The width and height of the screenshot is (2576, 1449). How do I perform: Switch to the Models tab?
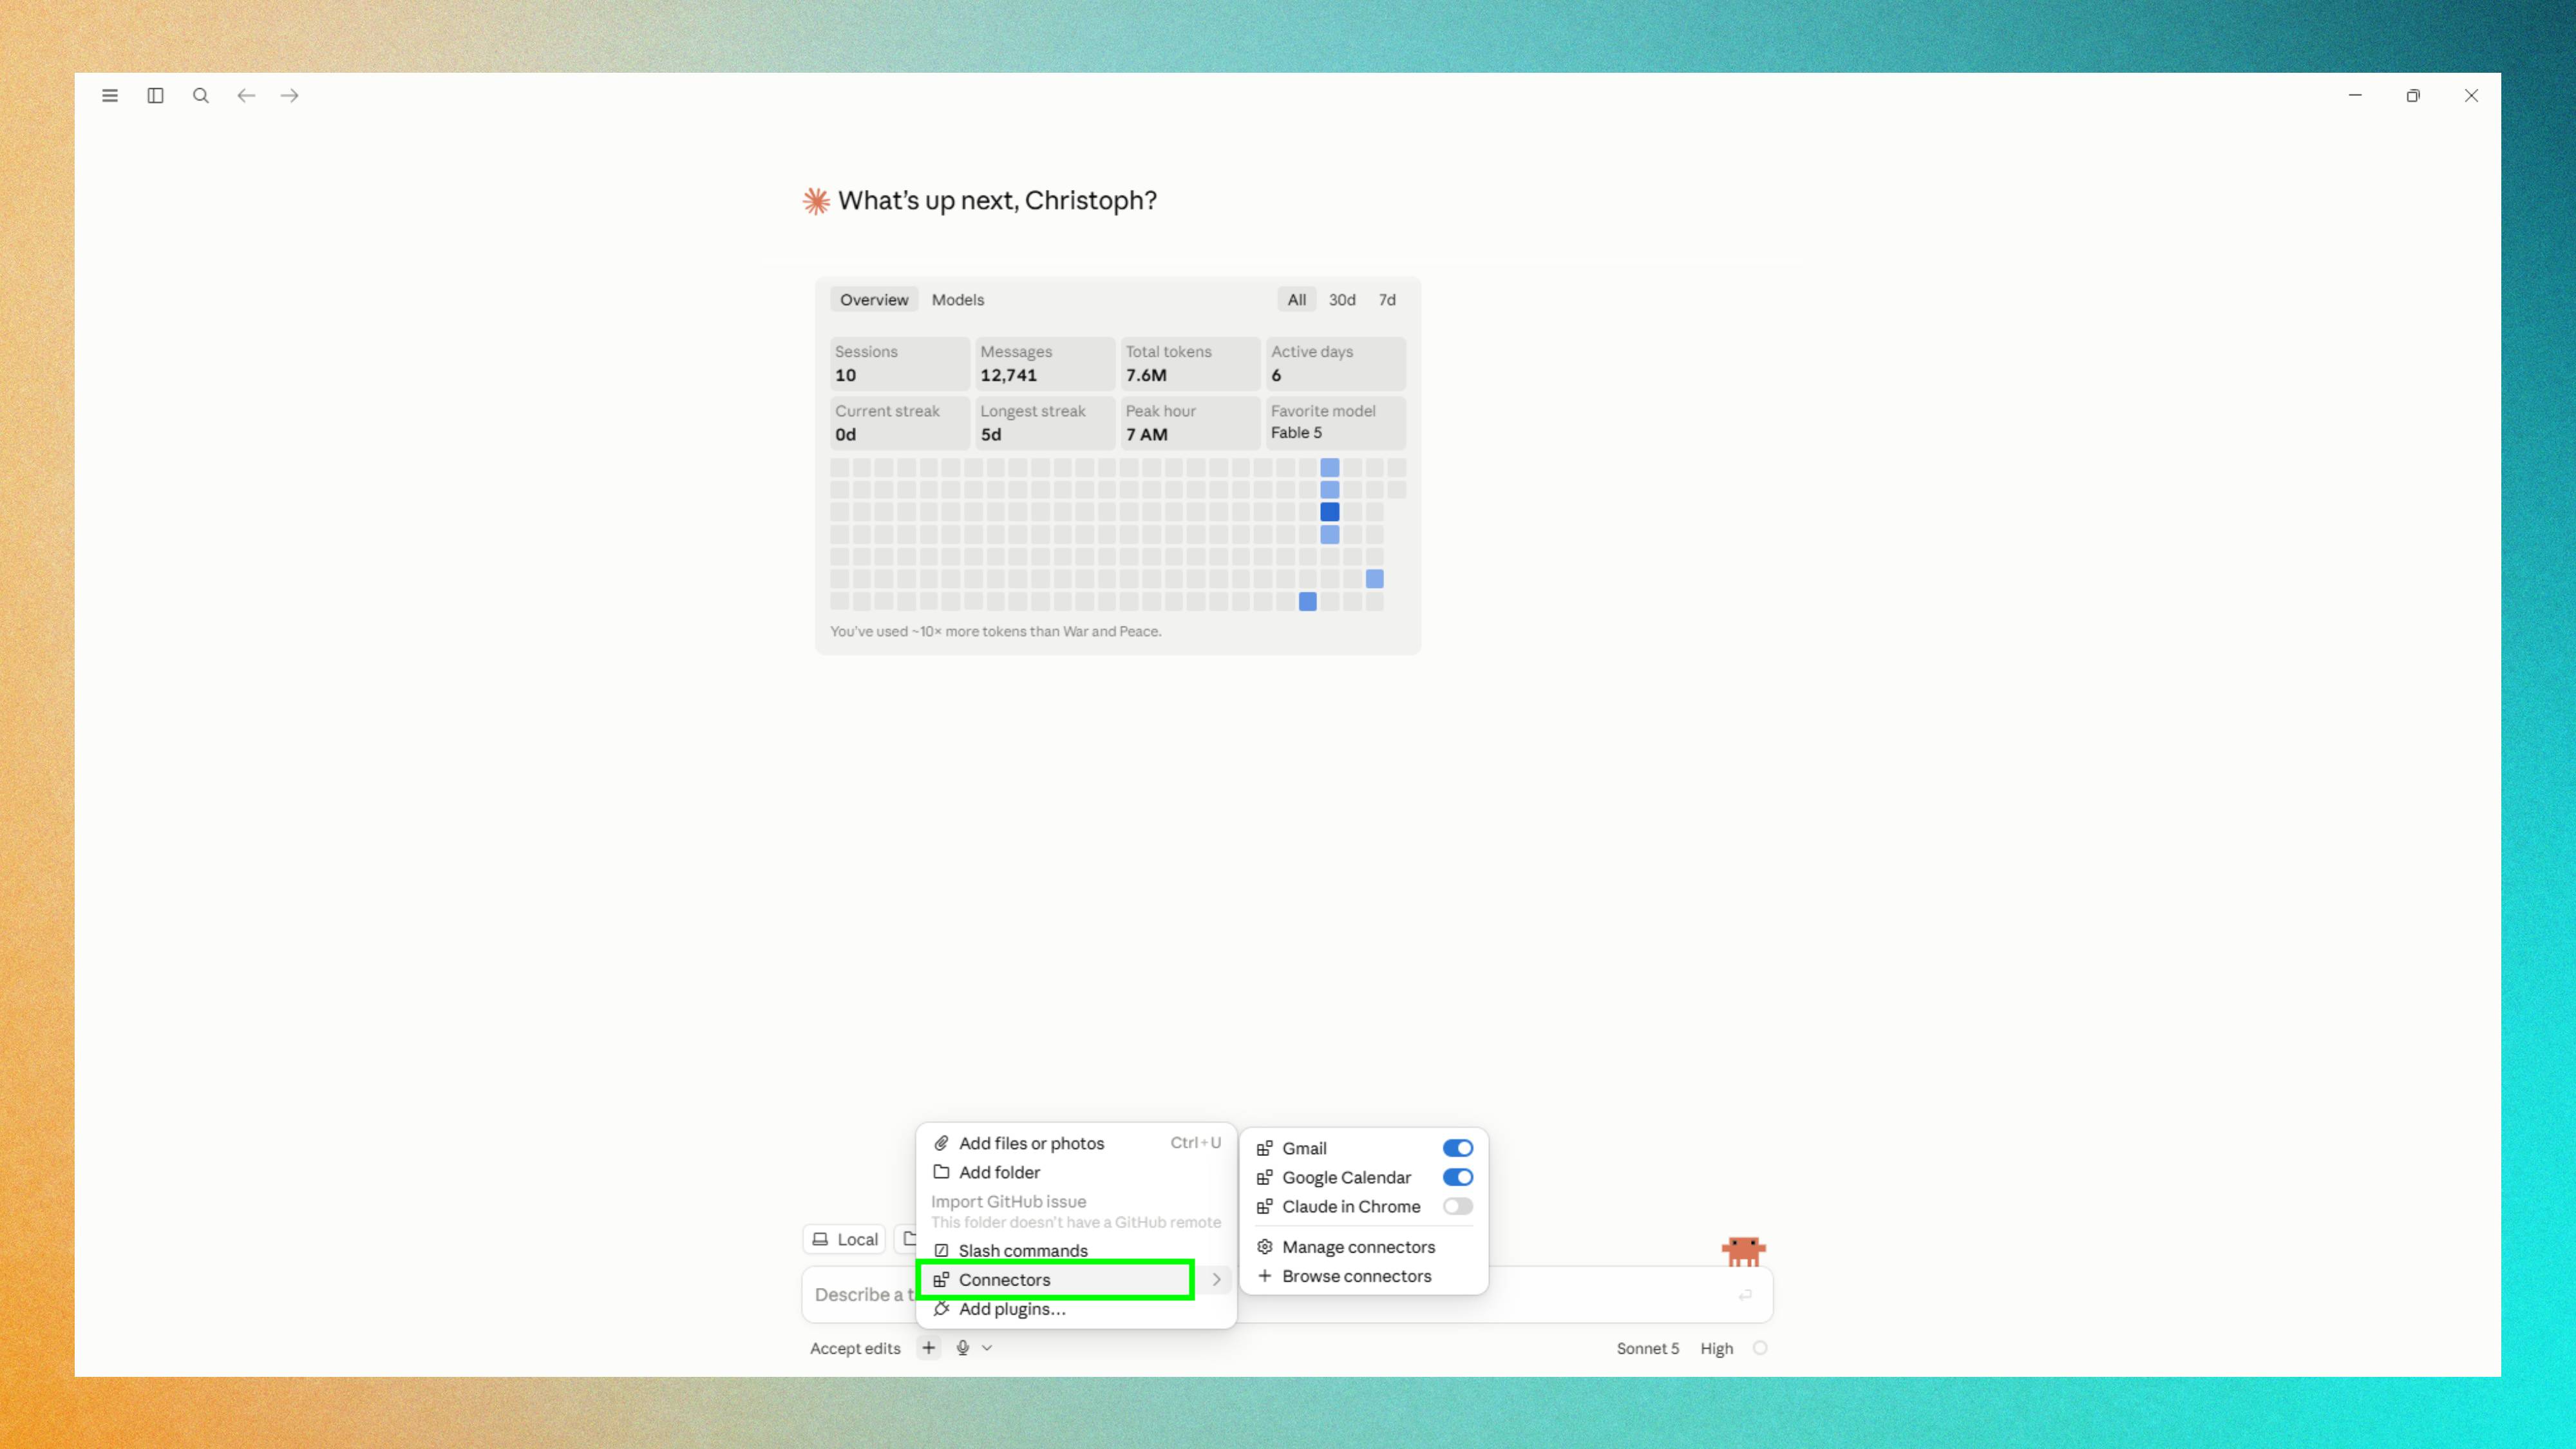click(957, 300)
